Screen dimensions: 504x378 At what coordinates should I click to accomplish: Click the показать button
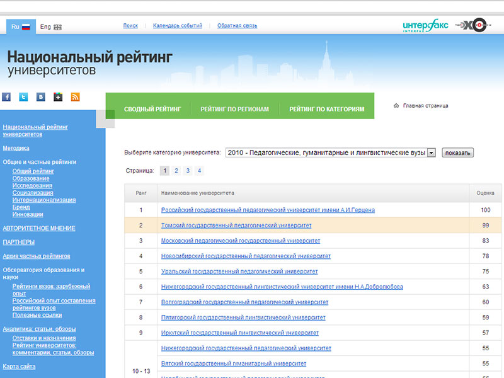pos(458,152)
